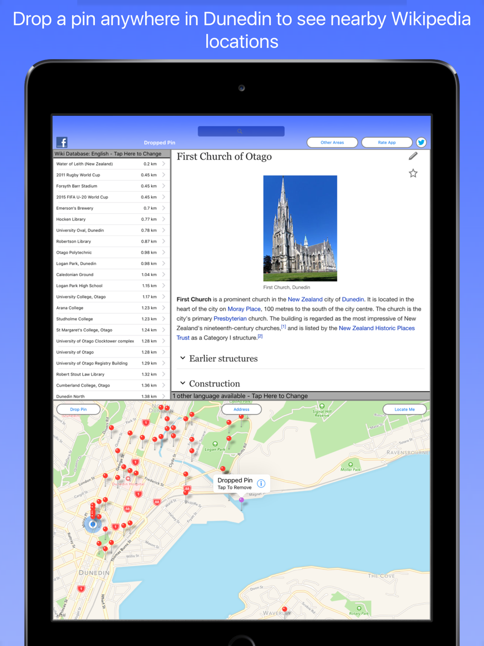Select 'Logan Park, Dunedin' in the list
This screenshot has width=484, height=646.
111,263
